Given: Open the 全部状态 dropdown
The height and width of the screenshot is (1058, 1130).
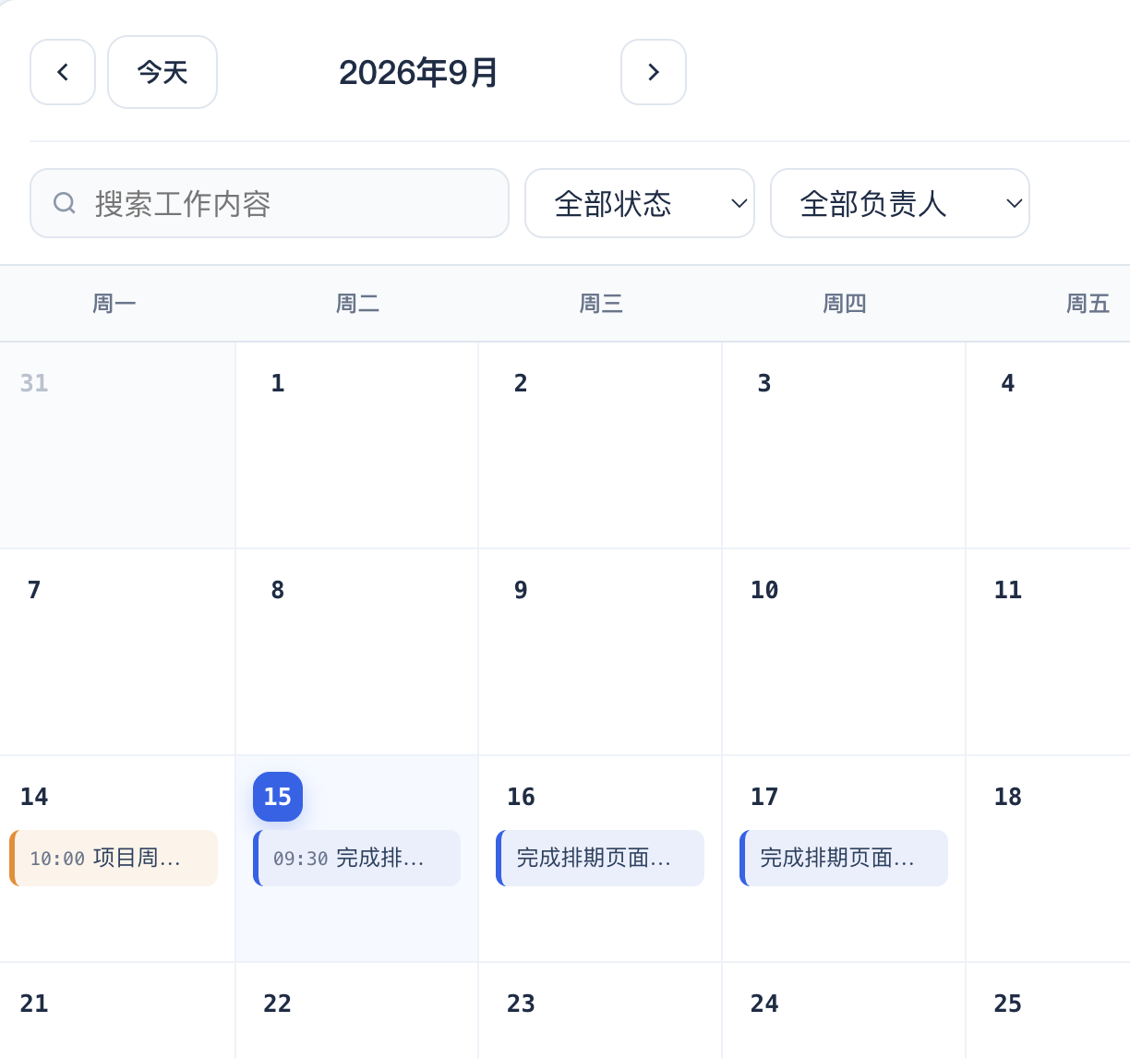Looking at the screenshot, I should tap(640, 203).
